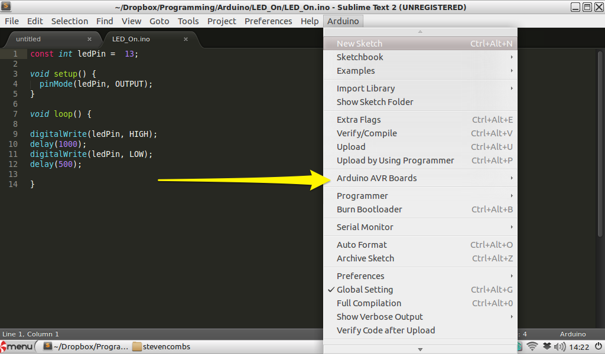The height and width of the screenshot is (354, 605).
Task: Expand the Programmer submenu
Action: coord(420,196)
